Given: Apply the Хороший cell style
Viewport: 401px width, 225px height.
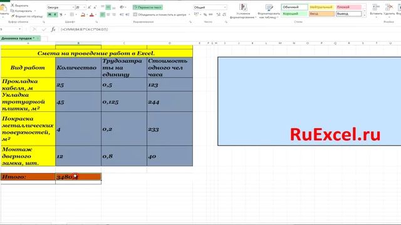Looking at the screenshot, I should click(x=294, y=14).
